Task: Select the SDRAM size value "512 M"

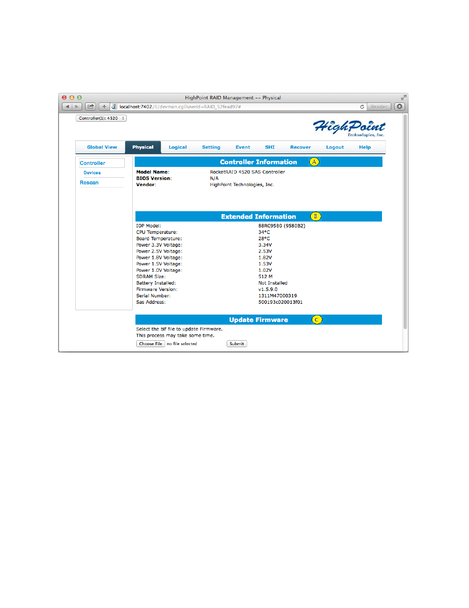Action: point(265,277)
